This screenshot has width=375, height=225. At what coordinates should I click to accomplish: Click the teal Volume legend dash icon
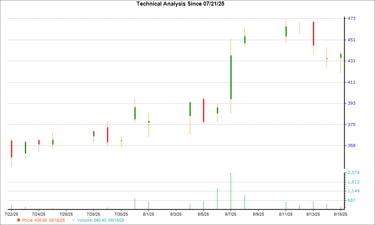coord(73,220)
